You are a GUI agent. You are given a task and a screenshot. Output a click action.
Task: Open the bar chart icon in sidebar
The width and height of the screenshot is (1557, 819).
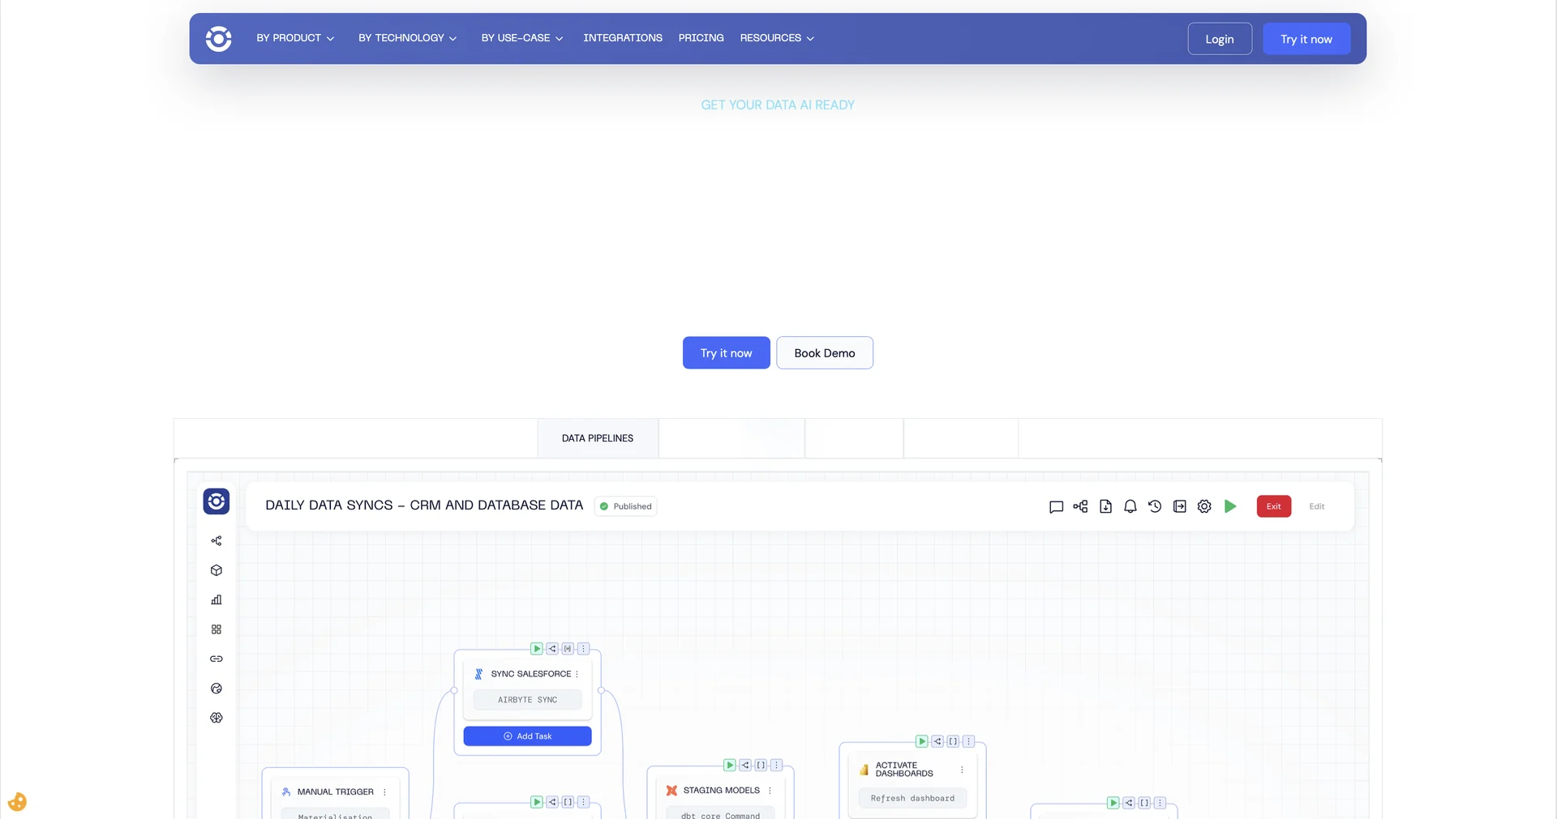point(217,599)
